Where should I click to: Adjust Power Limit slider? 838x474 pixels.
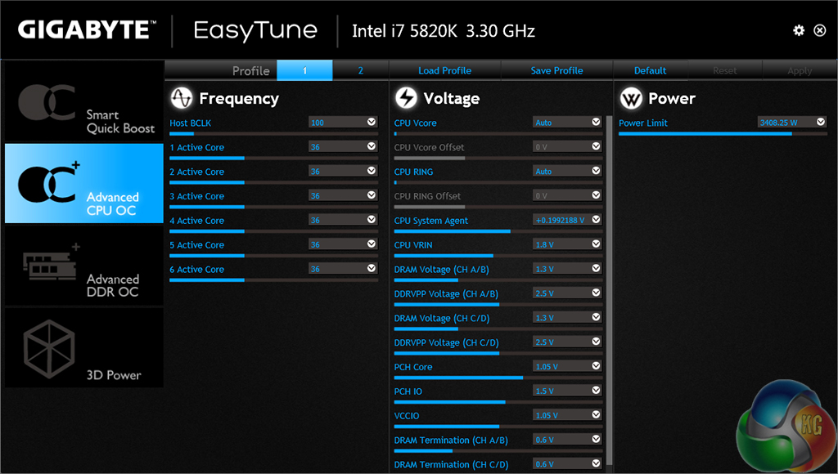click(x=723, y=133)
